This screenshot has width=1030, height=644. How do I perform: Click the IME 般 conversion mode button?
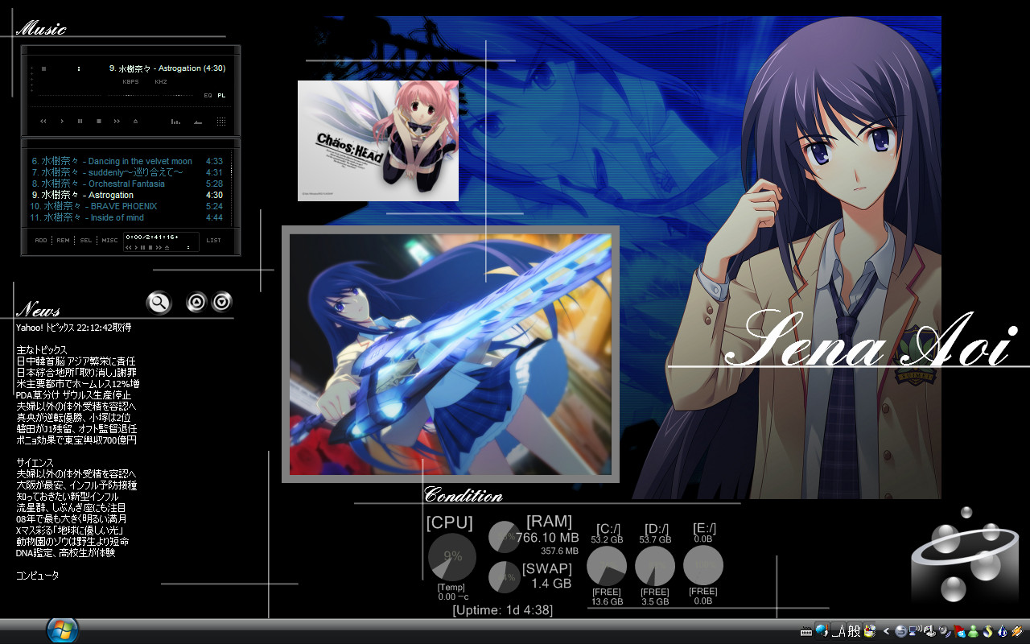pyautogui.click(x=855, y=631)
